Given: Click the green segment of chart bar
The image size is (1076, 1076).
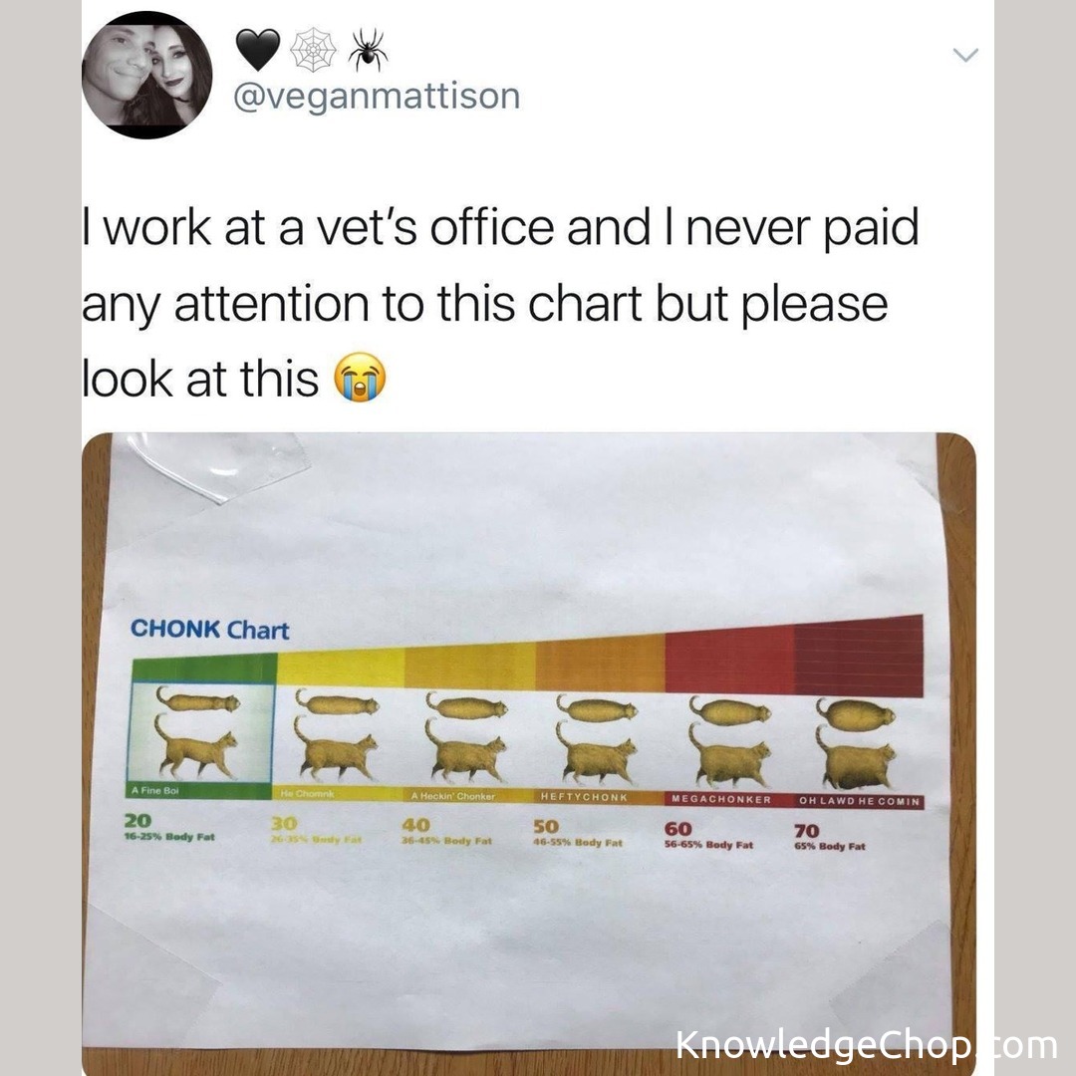Looking at the screenshot, I should (x=204, y=668).
